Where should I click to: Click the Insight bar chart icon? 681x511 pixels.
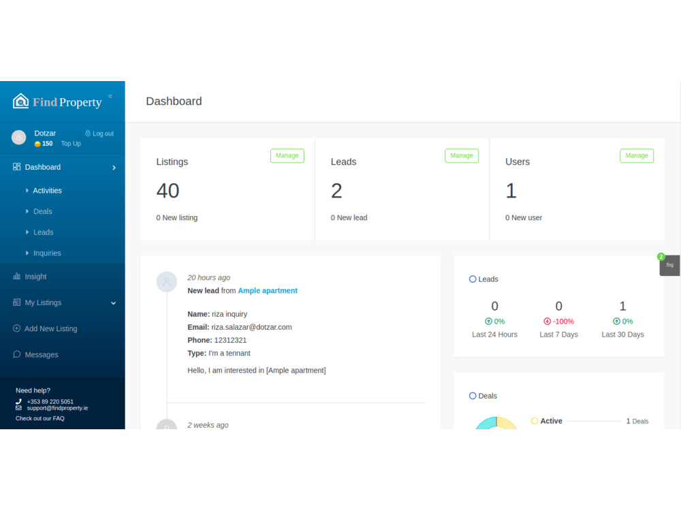click(16, 277)
